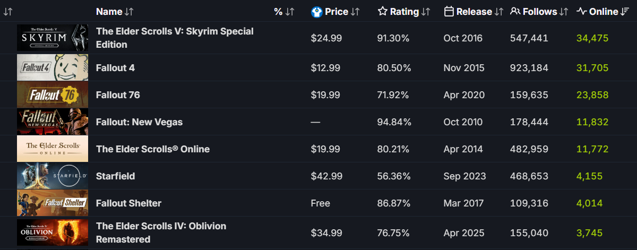Click the Release calendar icon
The width and height of the screenshot is (637, 250).
(449, 12)
